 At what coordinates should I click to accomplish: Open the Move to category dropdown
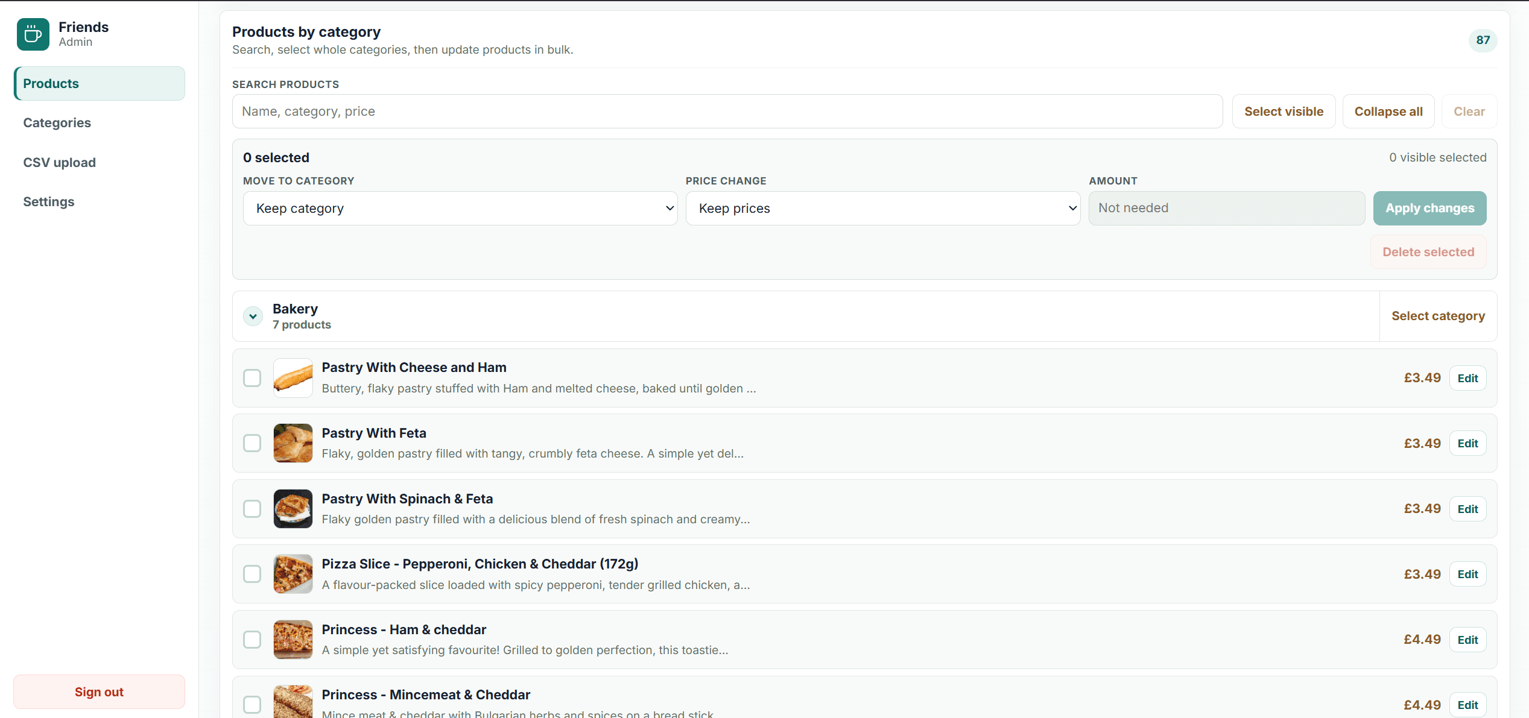460,209
